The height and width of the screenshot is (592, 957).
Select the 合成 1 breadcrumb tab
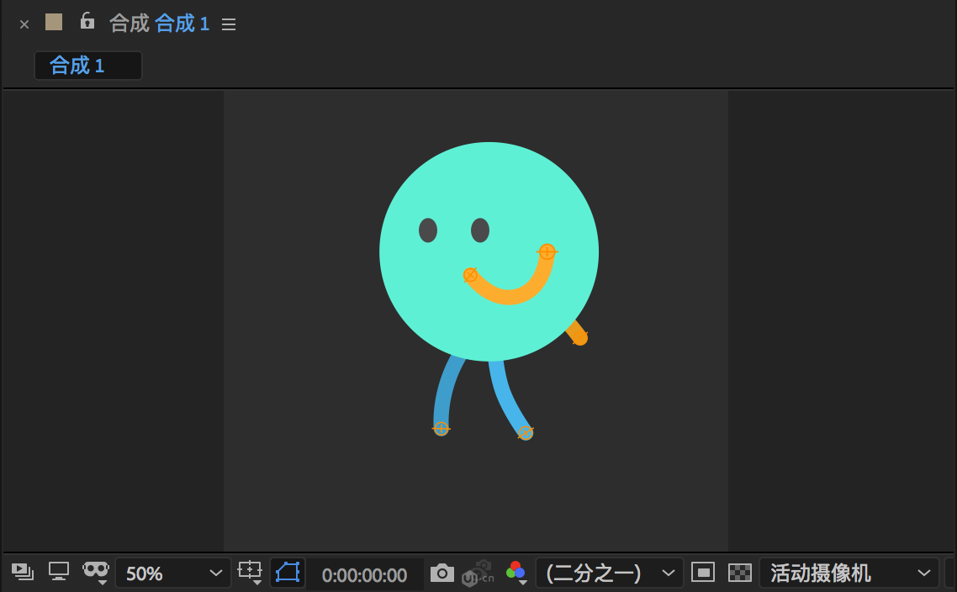87,66
